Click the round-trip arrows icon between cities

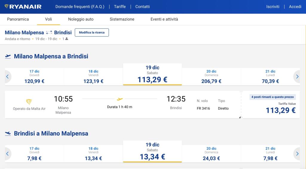49,32
